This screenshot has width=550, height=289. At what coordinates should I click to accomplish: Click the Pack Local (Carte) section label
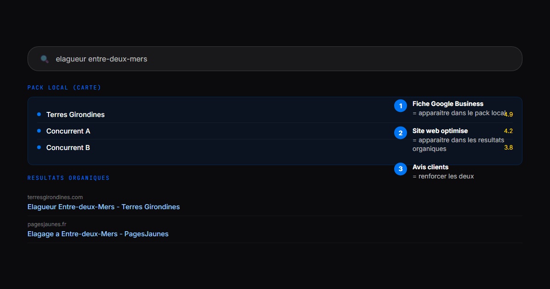(64, 88)
